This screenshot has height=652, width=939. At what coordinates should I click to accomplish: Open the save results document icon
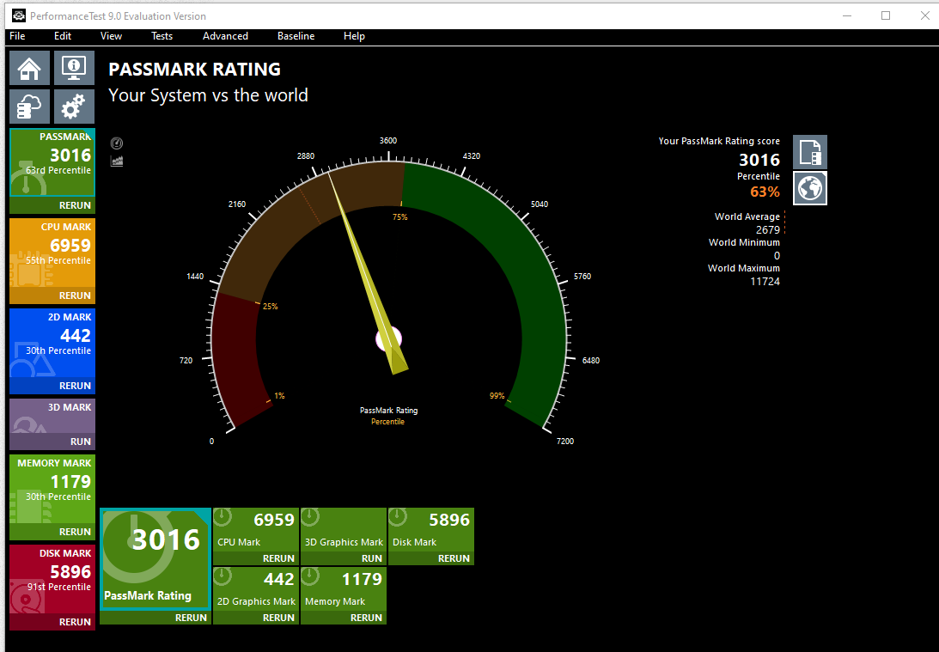click(810, 152)
